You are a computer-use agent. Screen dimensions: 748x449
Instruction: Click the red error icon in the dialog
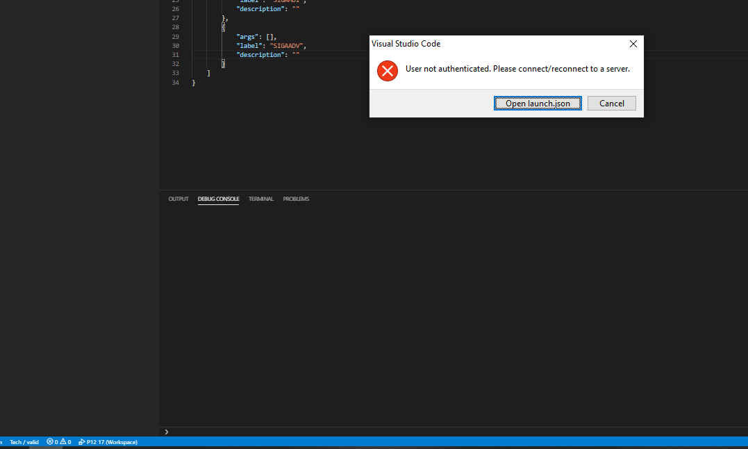388,70
